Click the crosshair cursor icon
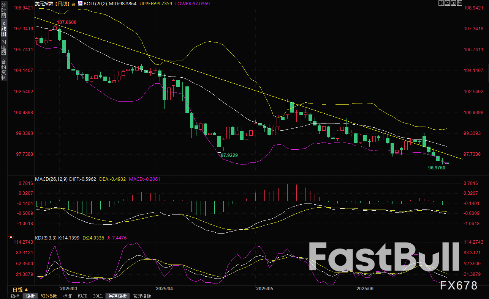This screenshot has height=299, width=489. [x=441, y=3]
